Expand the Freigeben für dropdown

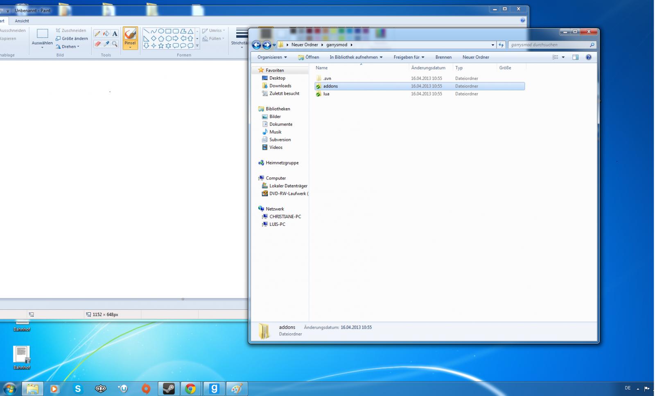point(409,57)
